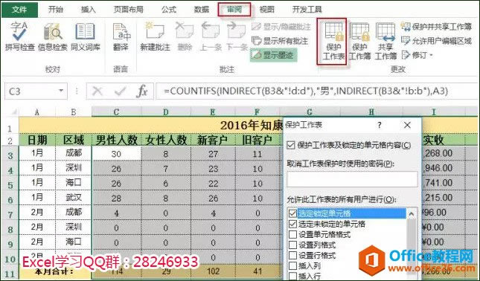Open the 文件 file menu

pos(19,10)
